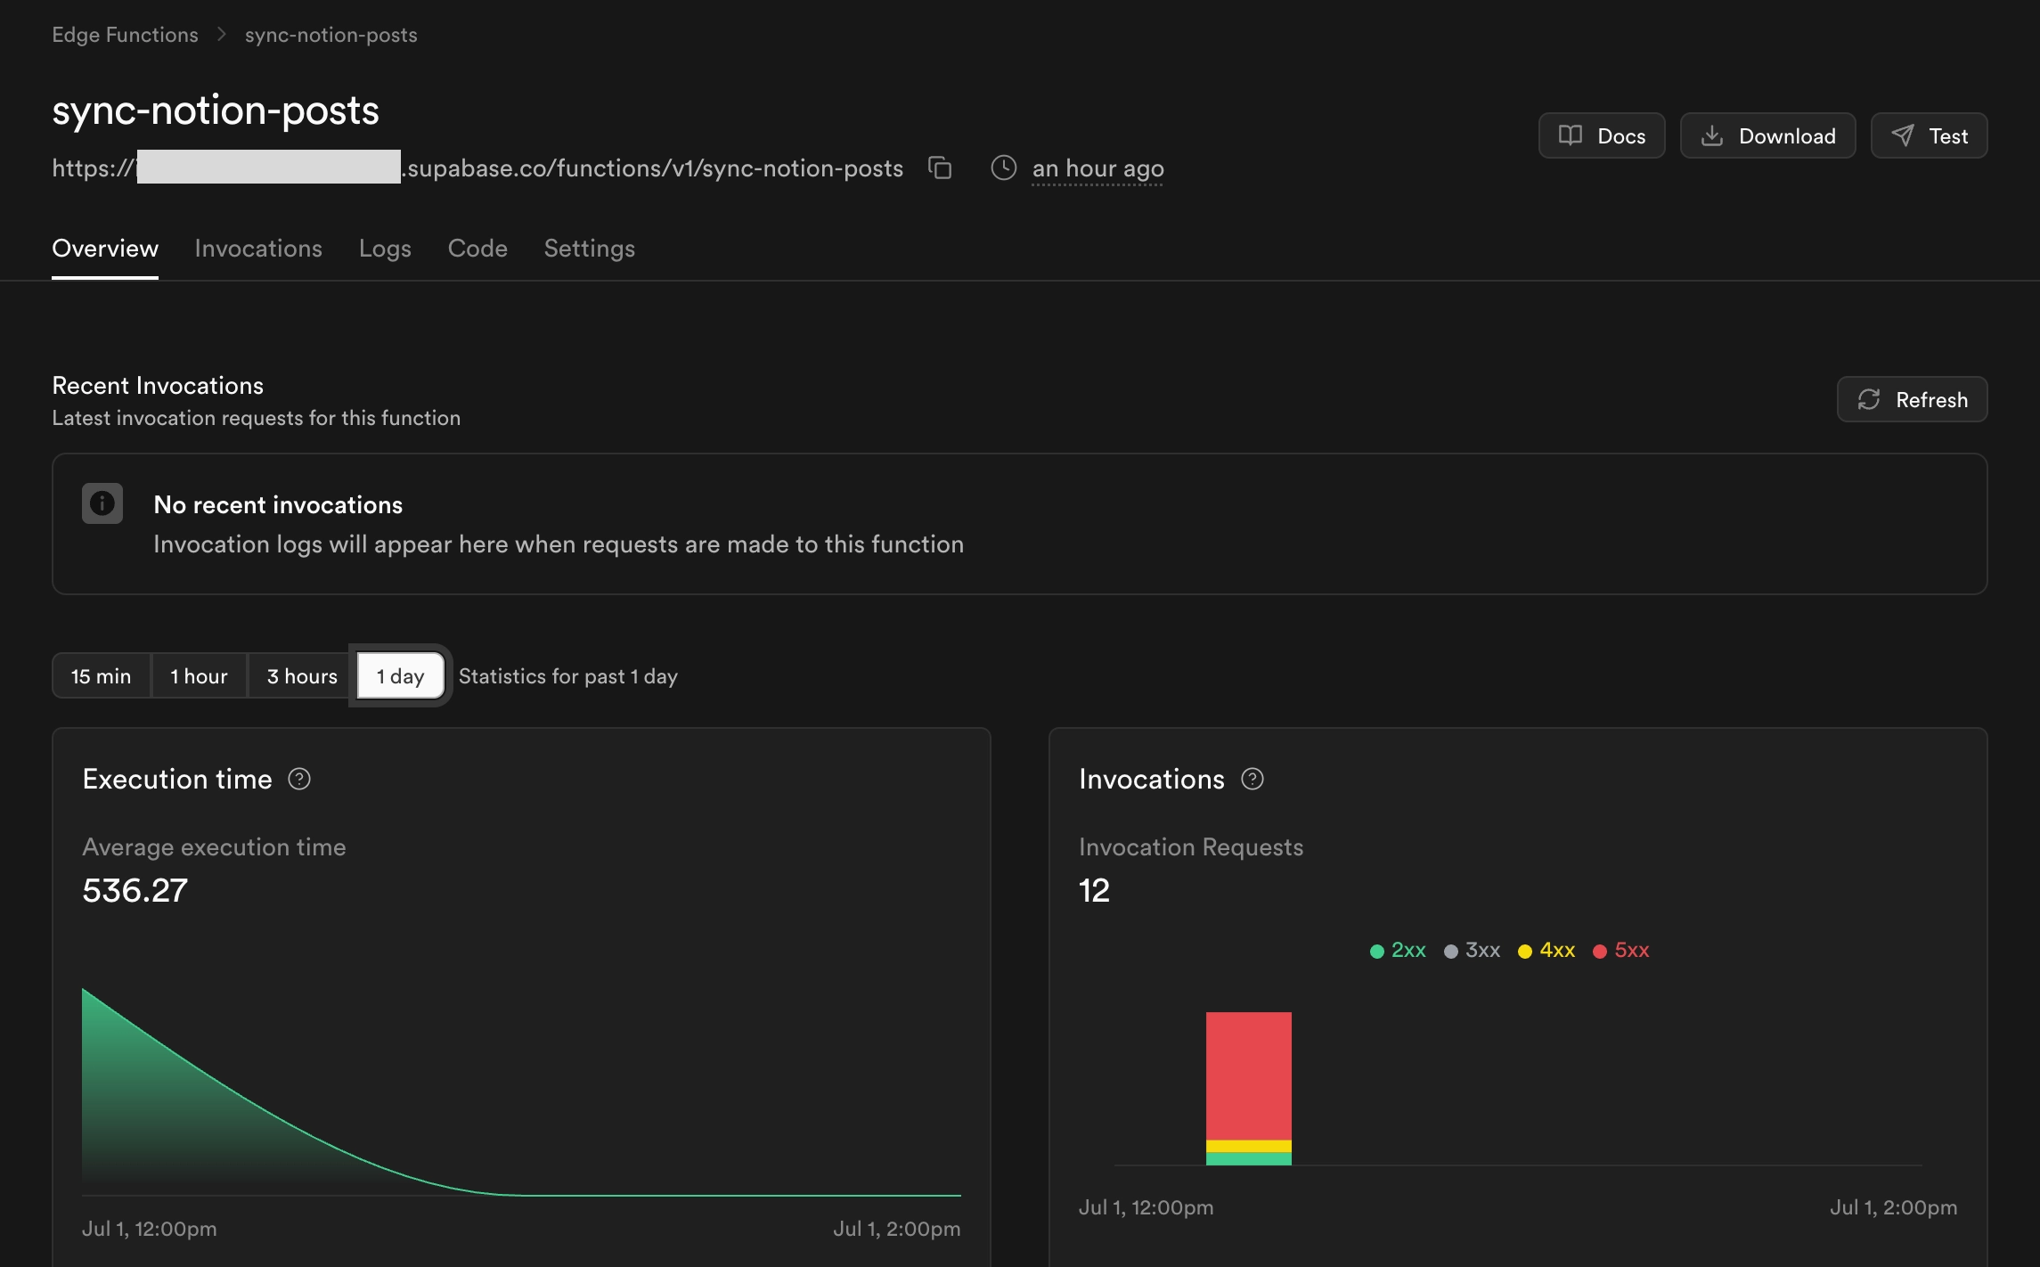Select the 15 min statistics range
Viewport: 2040px width, 1267px height.
pos(102,675)
